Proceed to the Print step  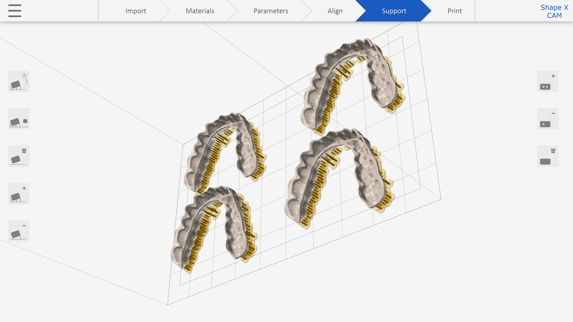click(455, 11)
